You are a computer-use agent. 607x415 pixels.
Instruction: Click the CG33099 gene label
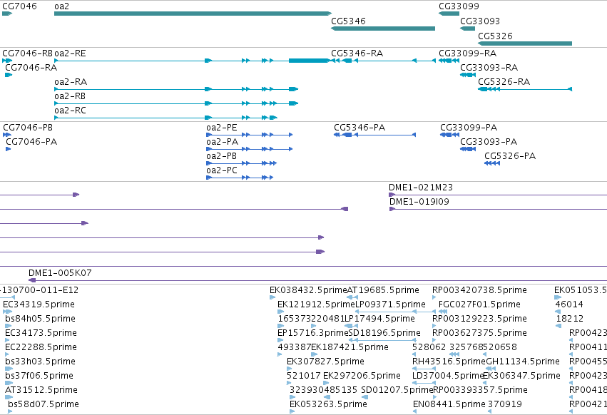pyautogui.click(x=459, y=6)
